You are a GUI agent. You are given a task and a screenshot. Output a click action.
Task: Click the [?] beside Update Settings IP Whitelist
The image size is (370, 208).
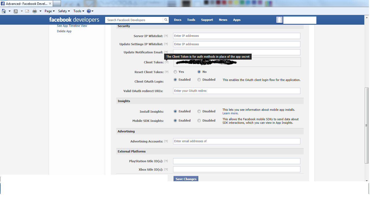[166, 44]
